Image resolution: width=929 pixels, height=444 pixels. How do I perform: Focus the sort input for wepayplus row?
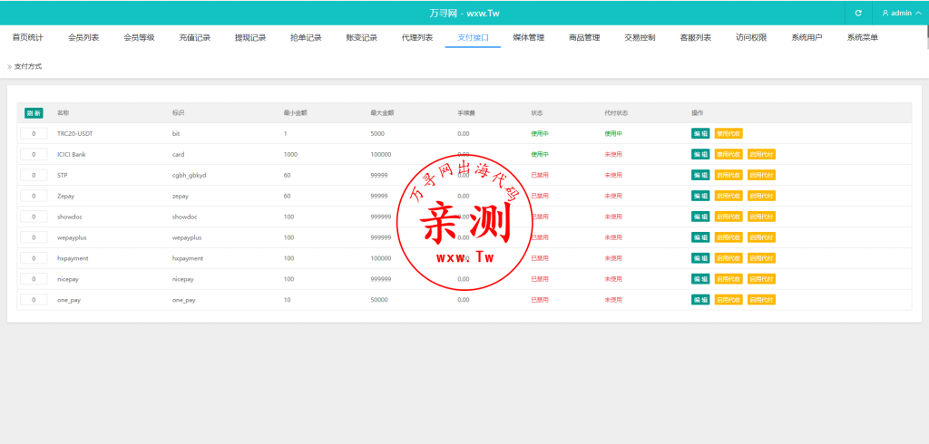pyautogui.click(x=34, y=237)
